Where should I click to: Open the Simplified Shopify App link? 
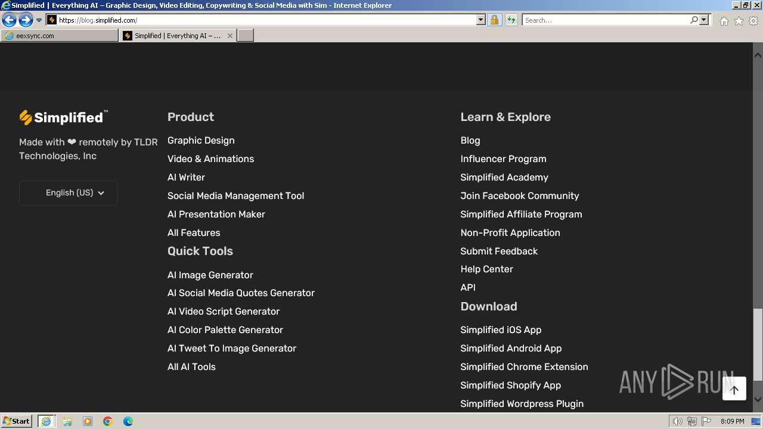[x=510, y=386]
